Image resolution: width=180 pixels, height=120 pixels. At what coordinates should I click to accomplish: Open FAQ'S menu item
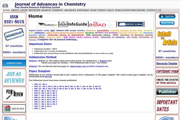pyautogui.click(x=110, y=10)
